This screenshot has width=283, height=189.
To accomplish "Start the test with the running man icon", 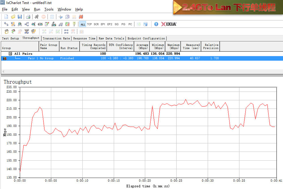I will click(37, 17).
